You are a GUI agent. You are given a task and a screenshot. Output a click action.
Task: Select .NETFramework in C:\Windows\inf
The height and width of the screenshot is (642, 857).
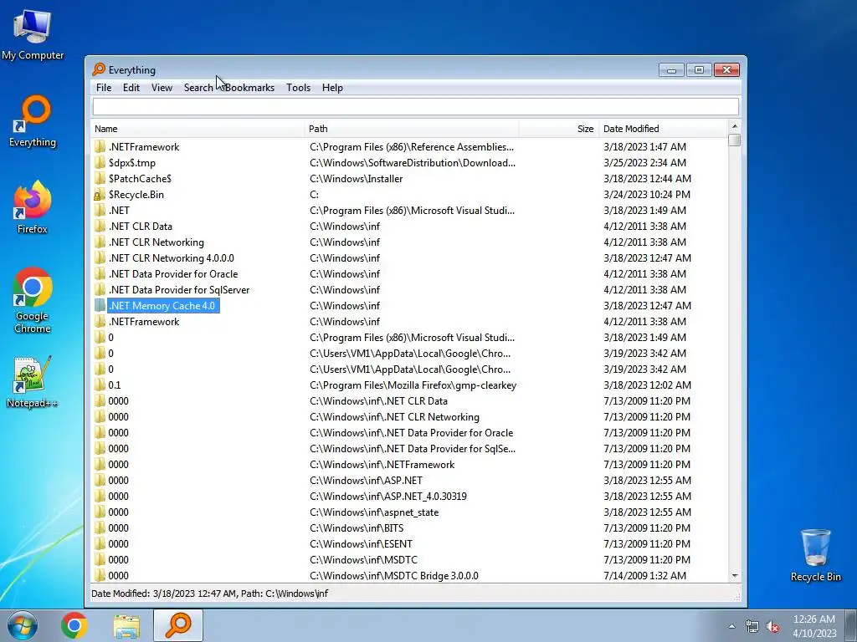(144, 322)
